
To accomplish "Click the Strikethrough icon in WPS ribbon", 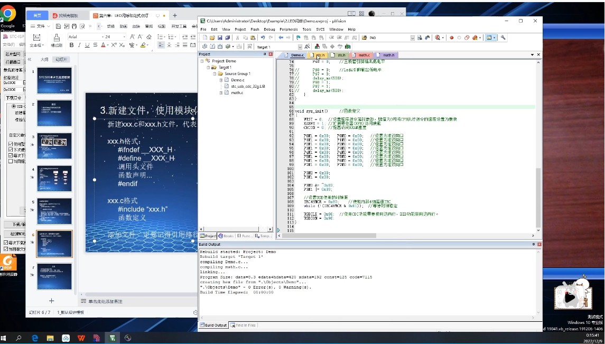I will coord(95,45).
